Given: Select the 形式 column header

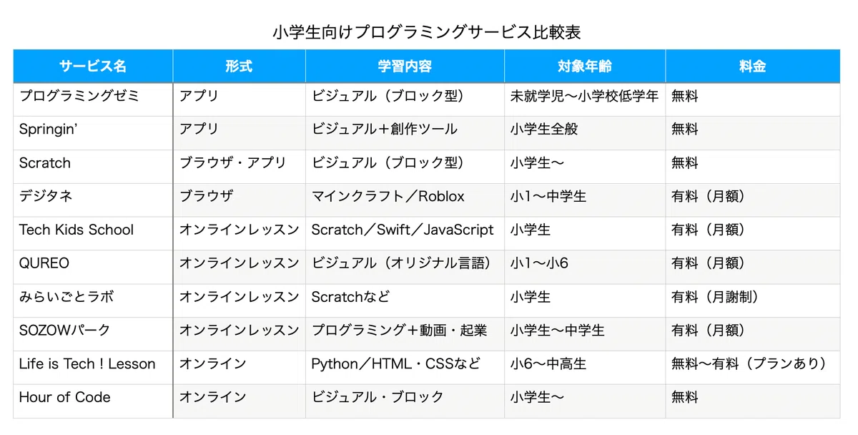Looking at the screenshot, I should (x=239, y=66).
